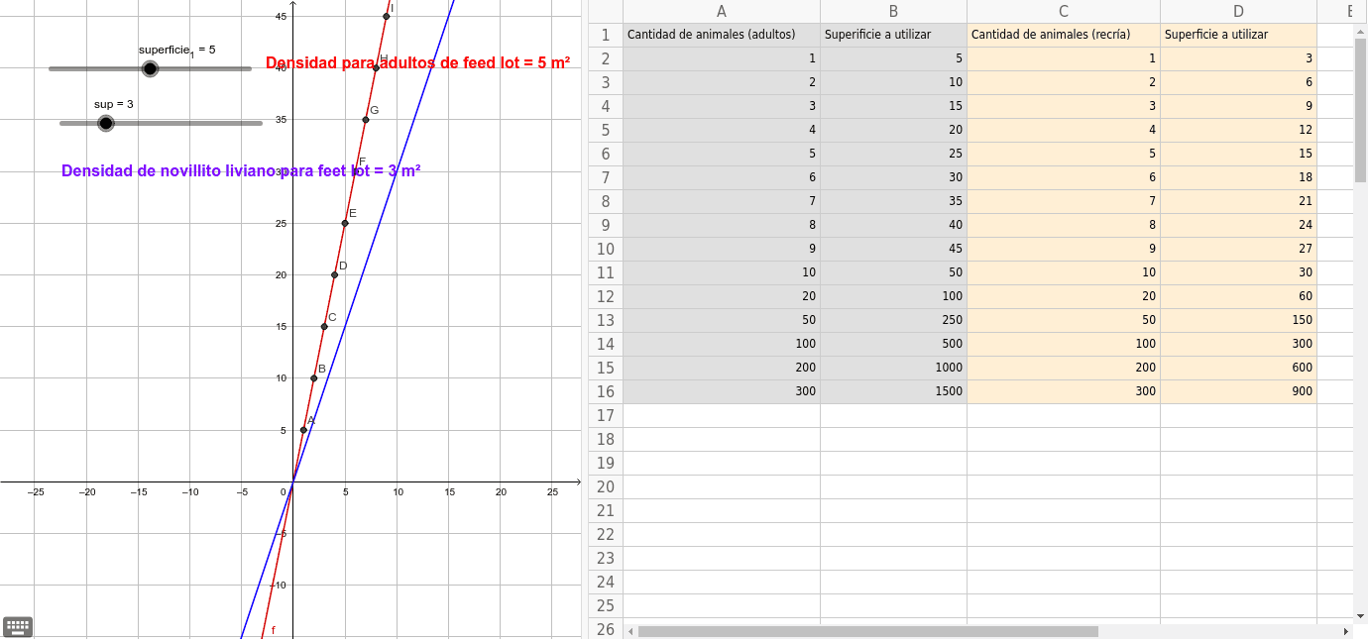Select point B on the red line
The height and width of the screenshot is (641, 1370).
pos(314,378)
